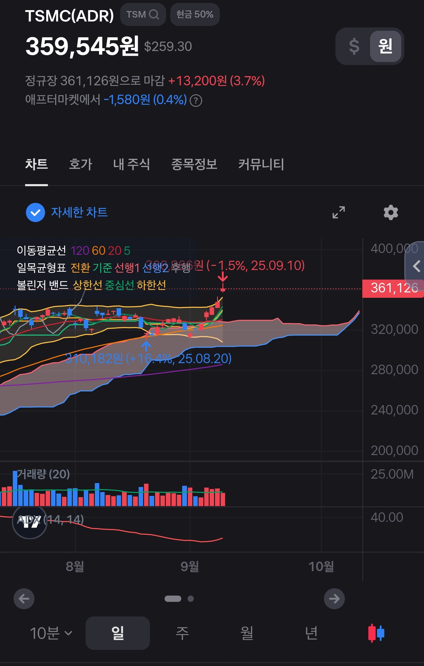
Task: Tap the TSM ticker search chip
Action: (143, 14)
